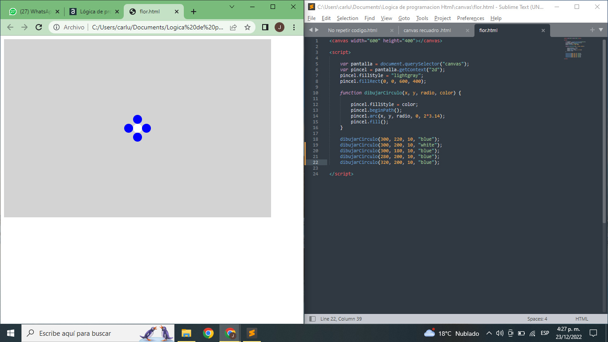The image size is (608, 342).
Task: Click the Sublime vertical scrollbar
Action: pos(604,131)
